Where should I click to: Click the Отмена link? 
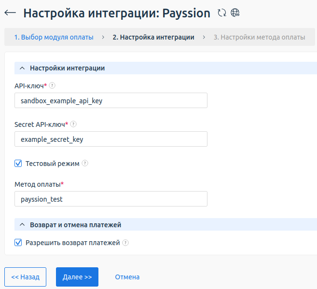(x=127, y=277)
